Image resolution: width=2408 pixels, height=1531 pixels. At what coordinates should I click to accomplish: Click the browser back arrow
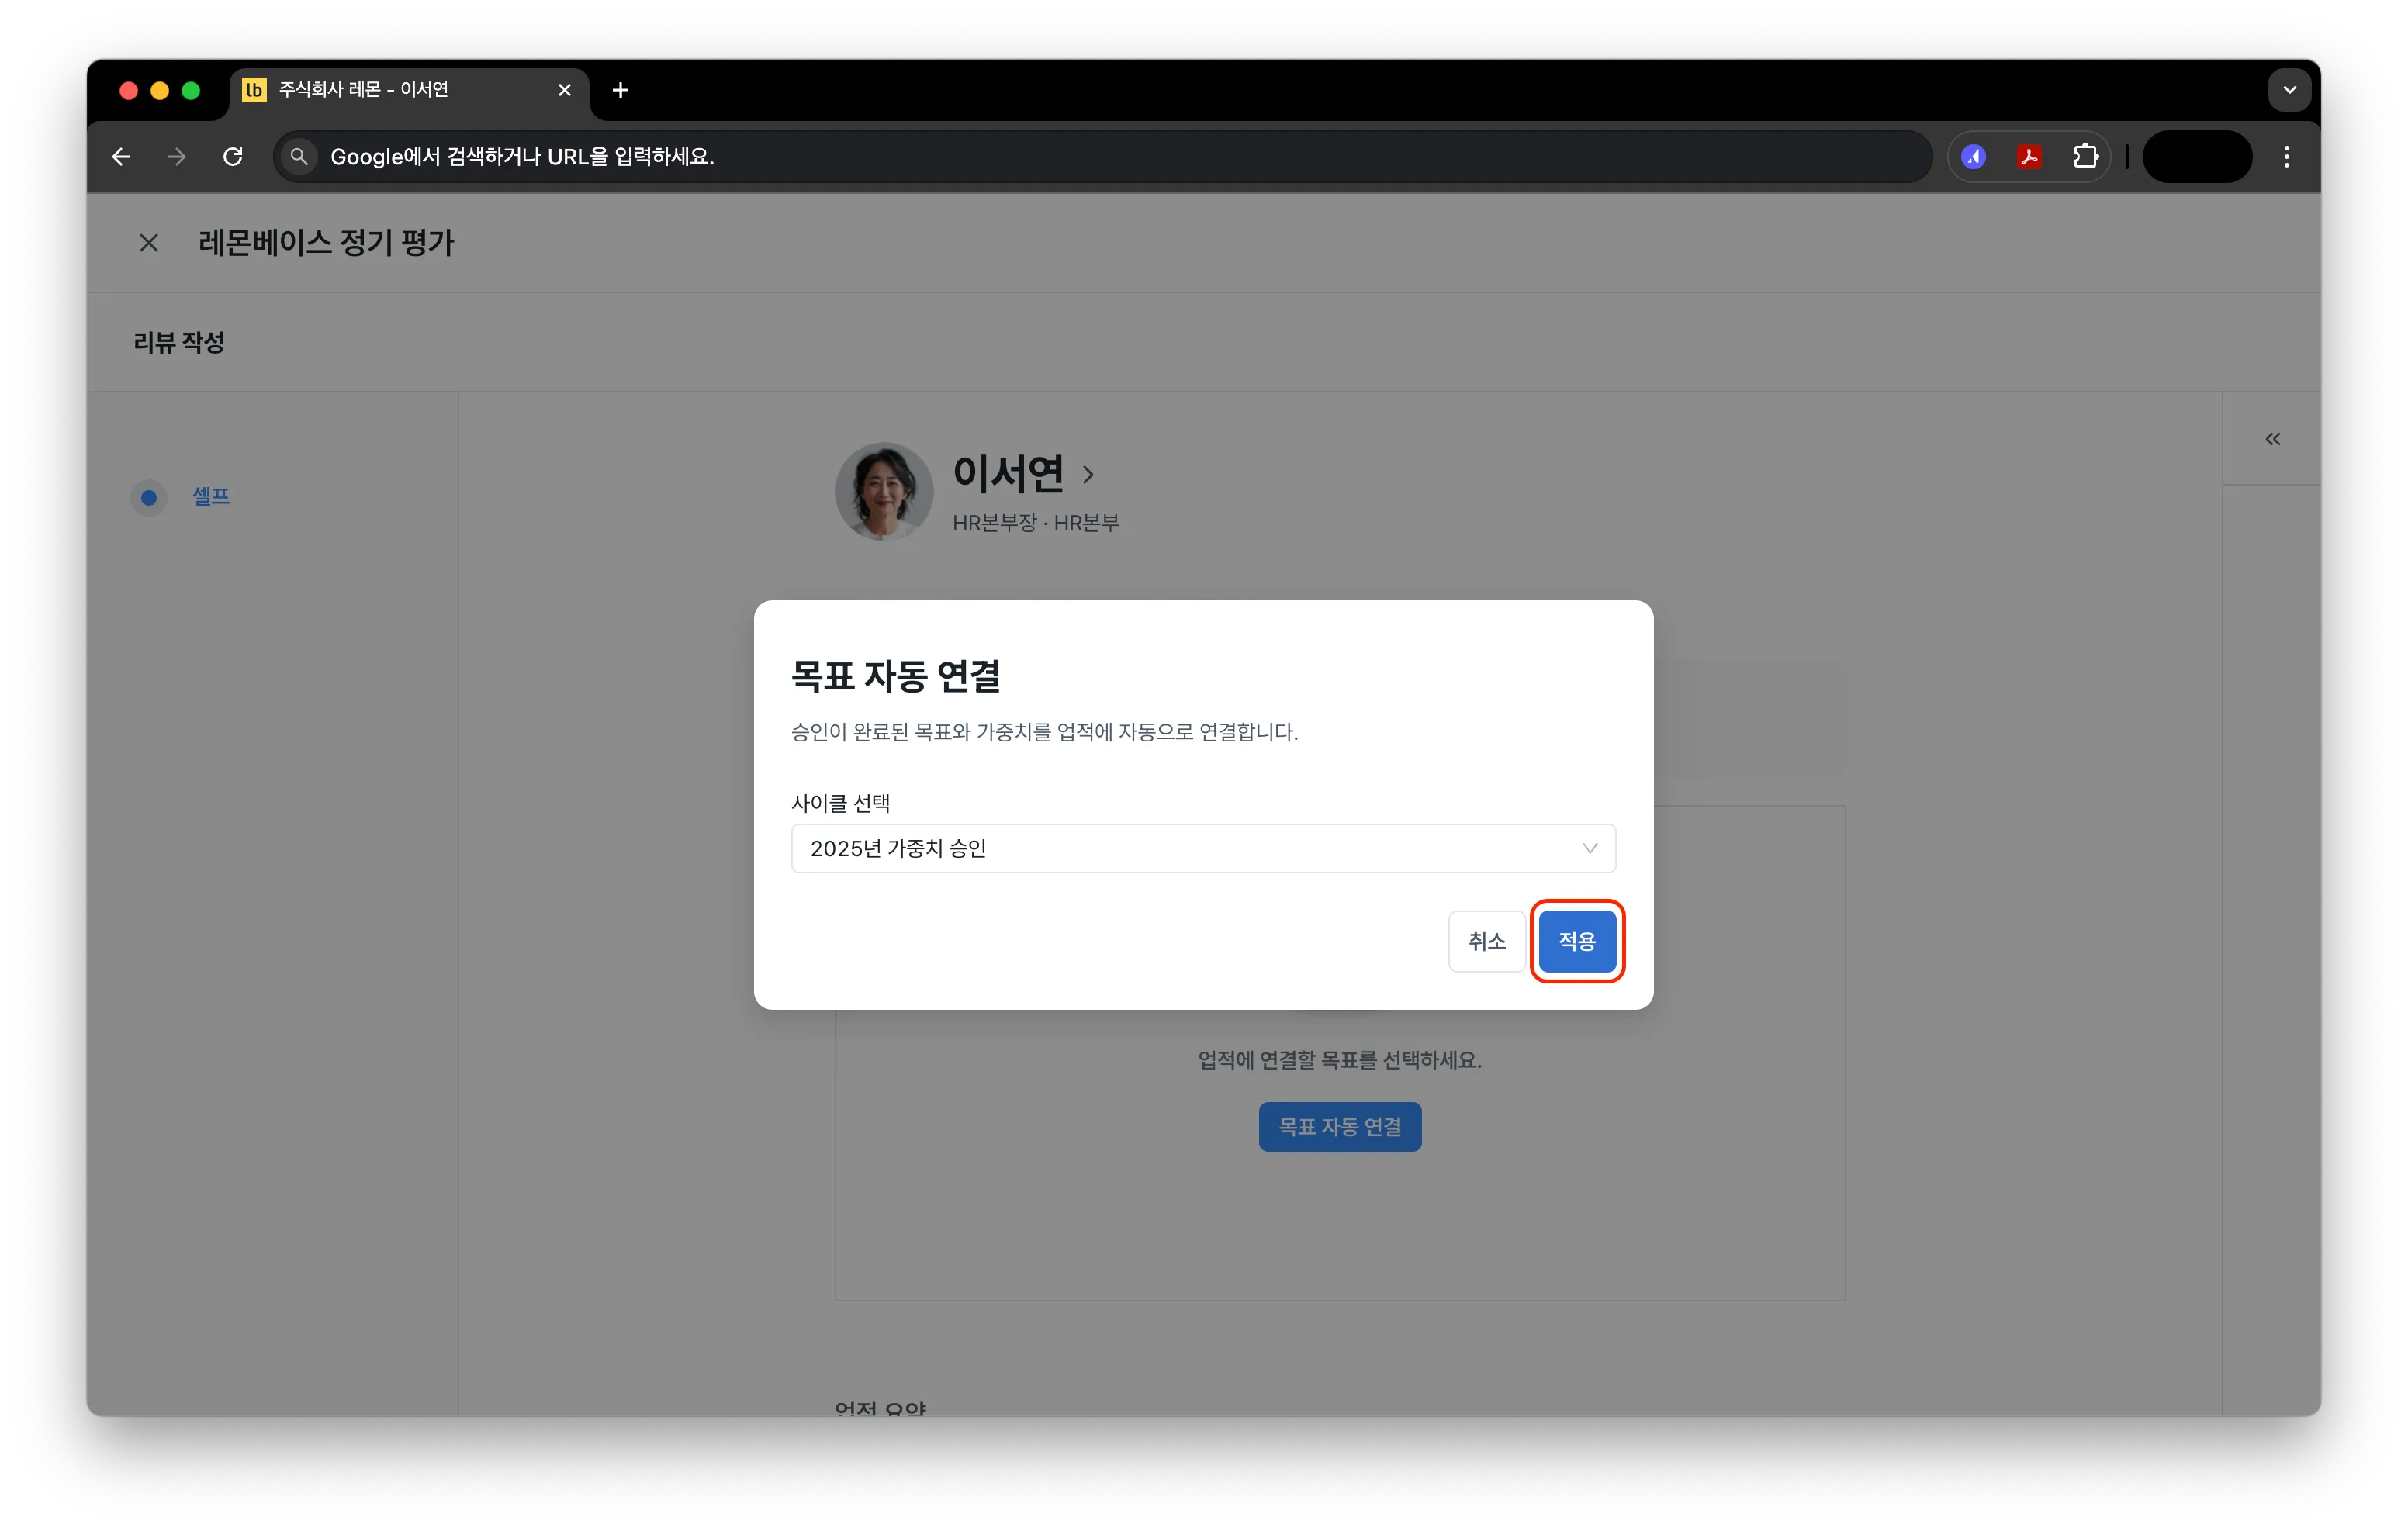(x=122, y=156)
